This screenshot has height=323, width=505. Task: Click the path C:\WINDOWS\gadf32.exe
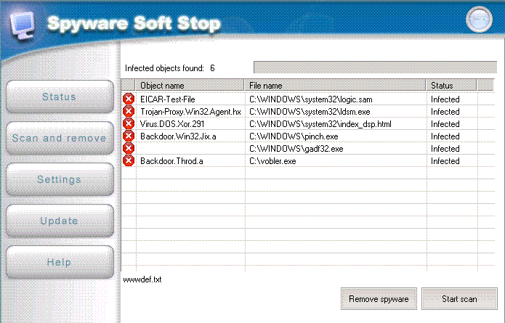(296, 149)
